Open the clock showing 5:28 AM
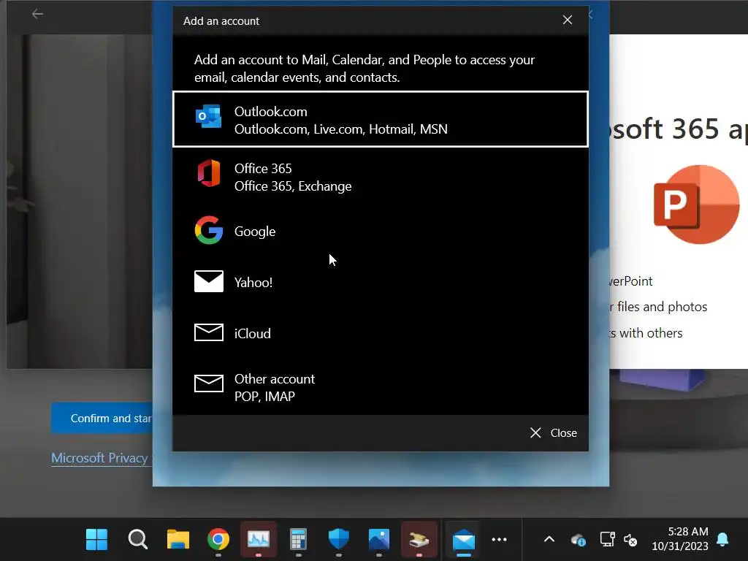This screenshot has width=748, height=561. point(680,538)
